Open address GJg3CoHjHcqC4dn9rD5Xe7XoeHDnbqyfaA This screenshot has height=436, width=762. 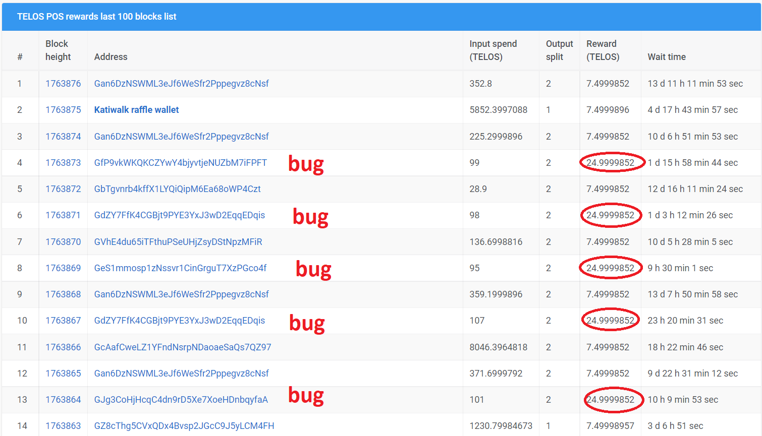pos(181,400)
